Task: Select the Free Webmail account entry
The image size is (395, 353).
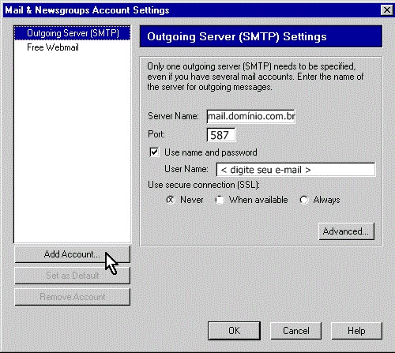Action: (x=53, y=47)
